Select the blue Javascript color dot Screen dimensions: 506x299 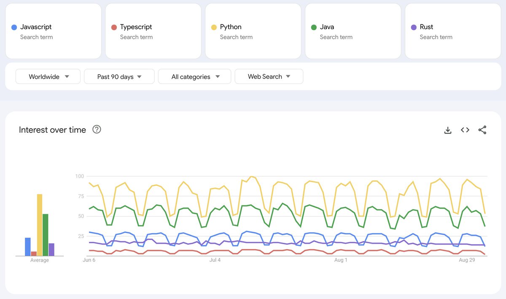pos(14,27)
